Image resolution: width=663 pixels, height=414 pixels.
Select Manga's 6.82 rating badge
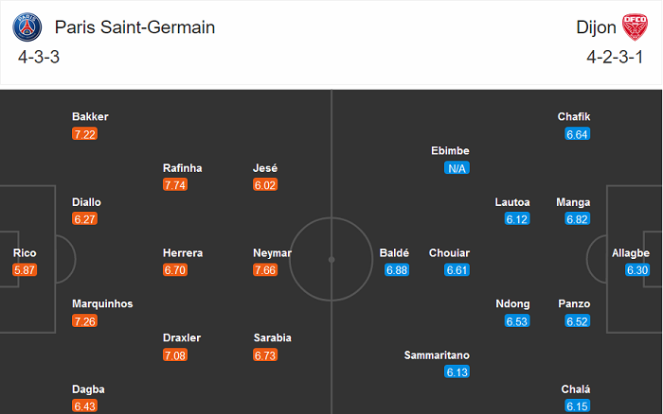578,219
